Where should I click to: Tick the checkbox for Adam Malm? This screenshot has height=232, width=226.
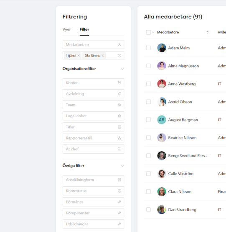(148, 48)
